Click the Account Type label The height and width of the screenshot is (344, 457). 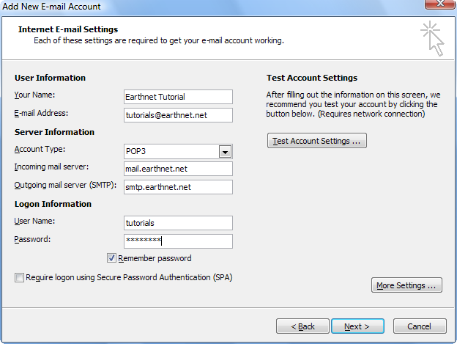click(x=40, y=149)
